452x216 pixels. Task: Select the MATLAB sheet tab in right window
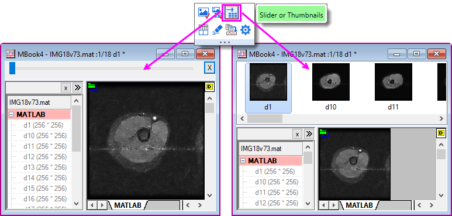click(x=359, y=205)
